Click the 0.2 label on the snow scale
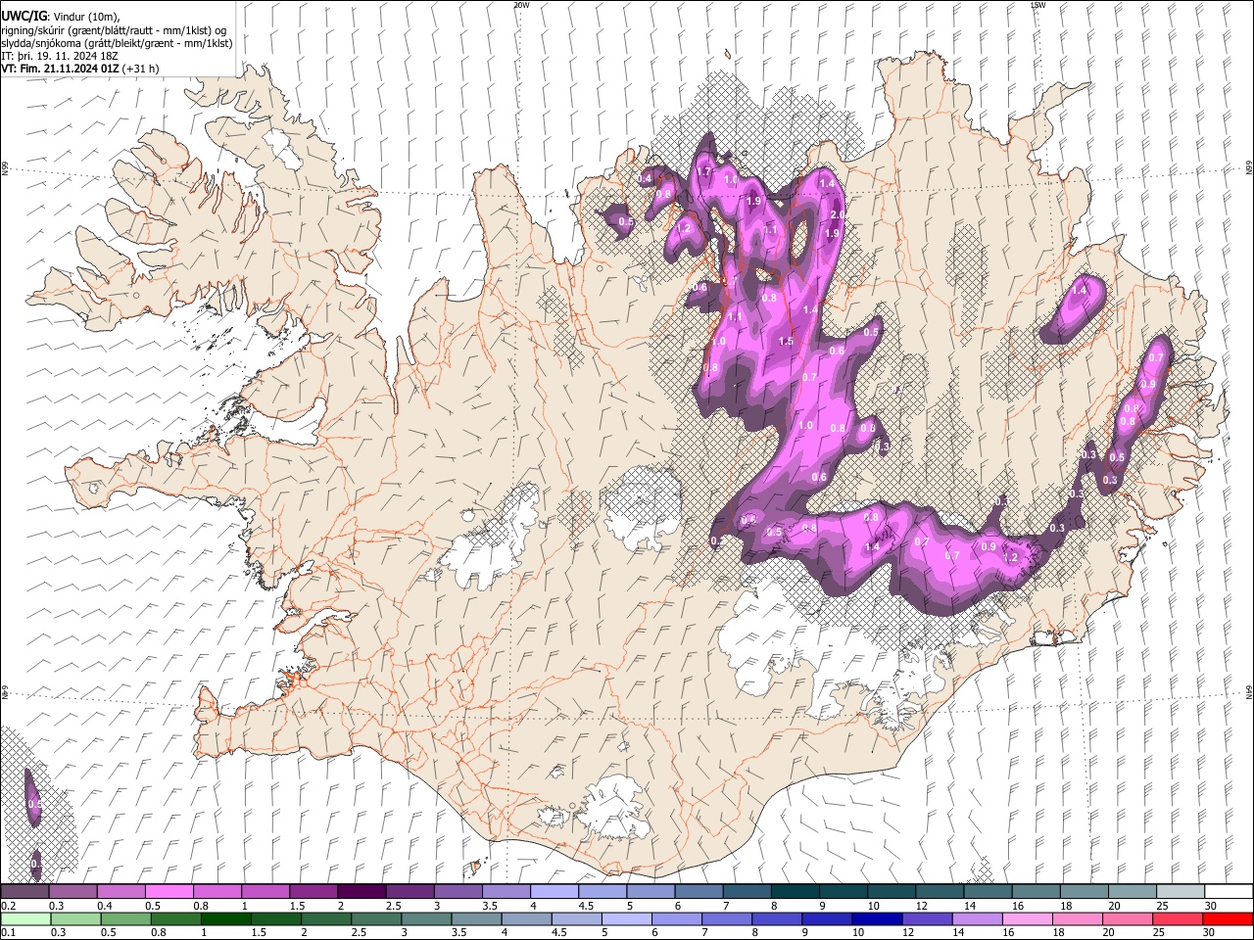 tap(8, 906)
